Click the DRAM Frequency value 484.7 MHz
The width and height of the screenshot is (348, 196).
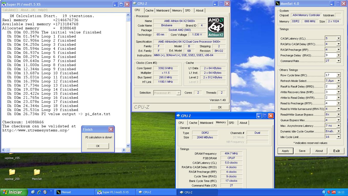[x=231, y=153]
